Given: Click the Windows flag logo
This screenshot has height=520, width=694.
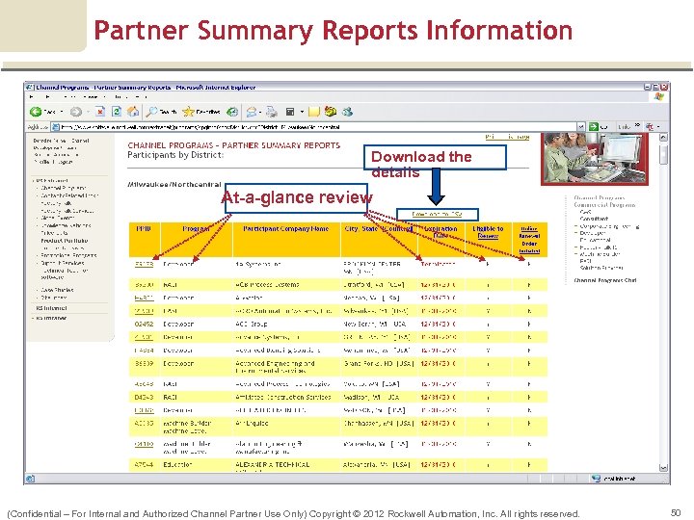Looking at the screenshot, I should point(658,96).
